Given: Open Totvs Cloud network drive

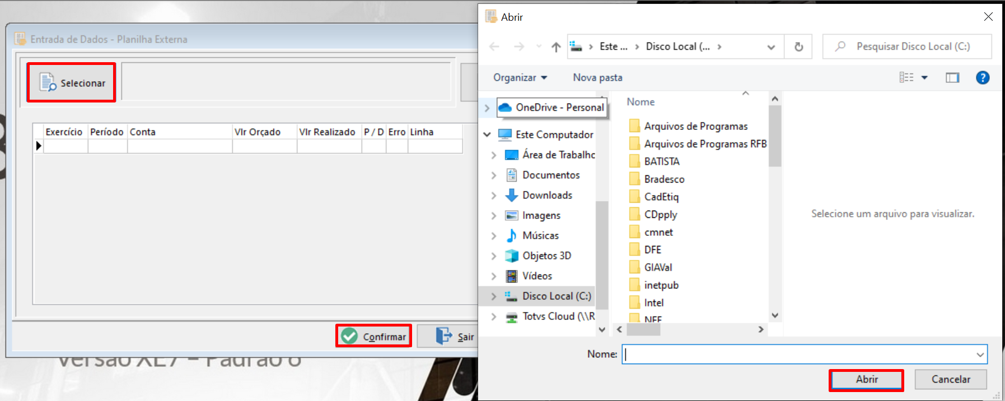Looking at the screenshot, I should tap(550, 316).
